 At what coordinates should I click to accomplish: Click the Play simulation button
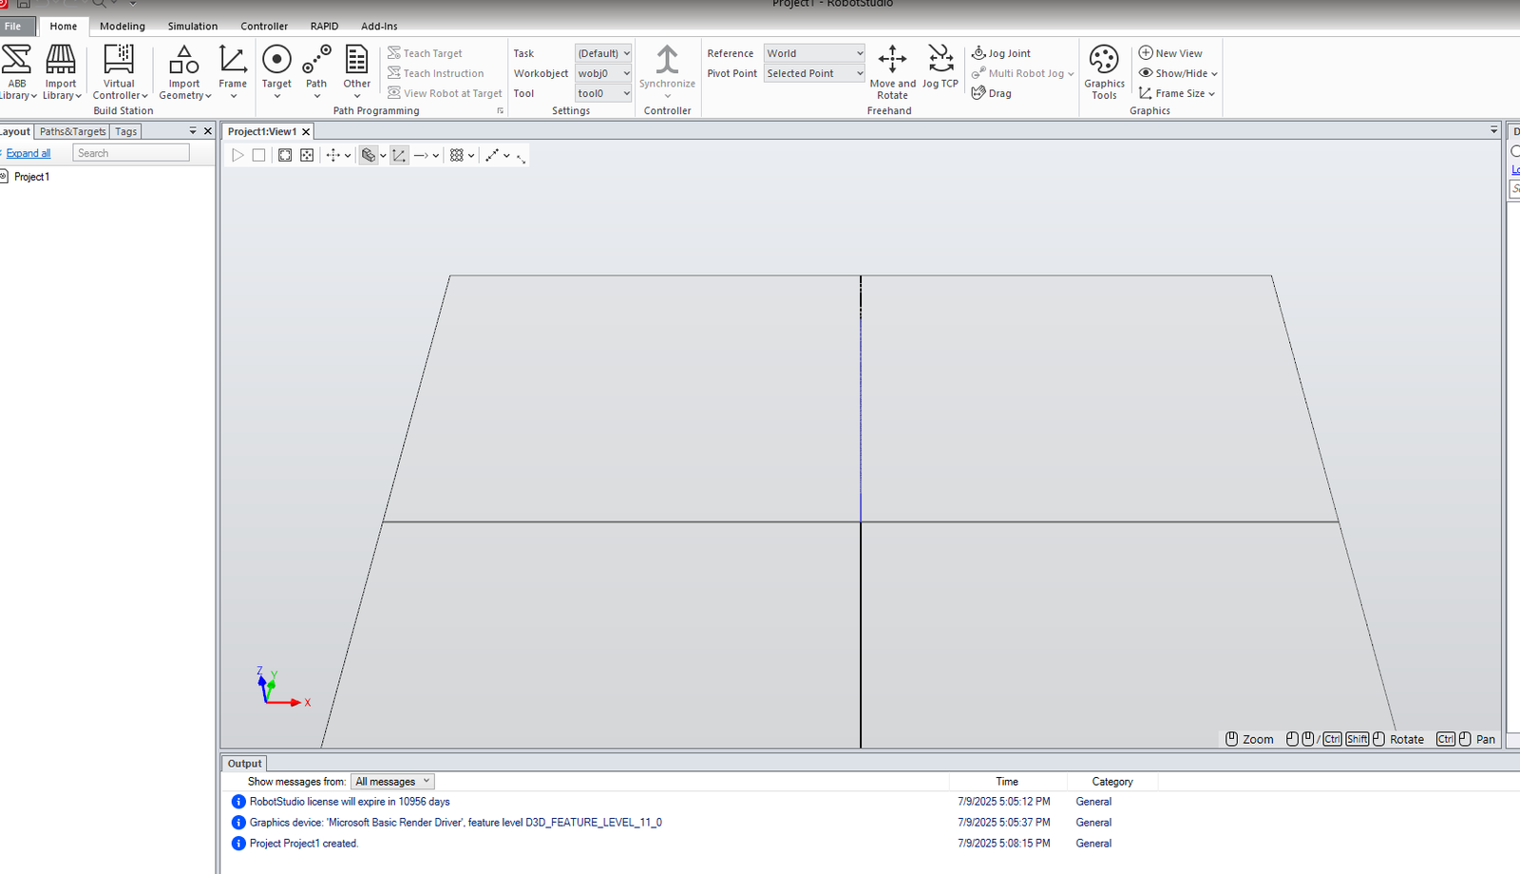[x=237, y=155]
